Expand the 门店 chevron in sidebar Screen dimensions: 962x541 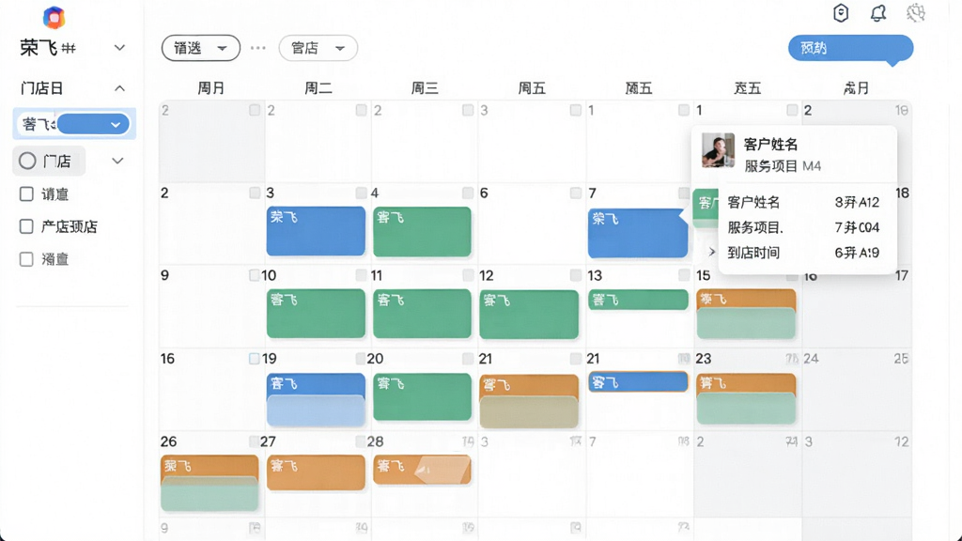pos(117,161)
